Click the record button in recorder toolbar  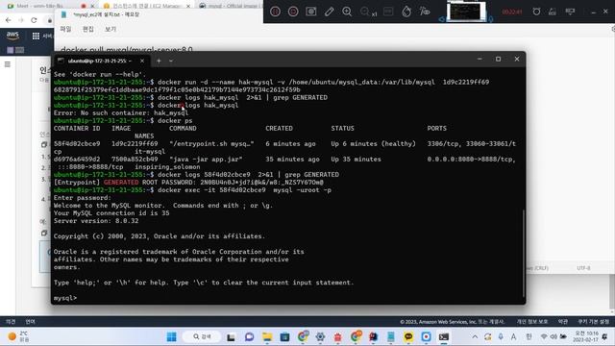[x=293, y=12]
